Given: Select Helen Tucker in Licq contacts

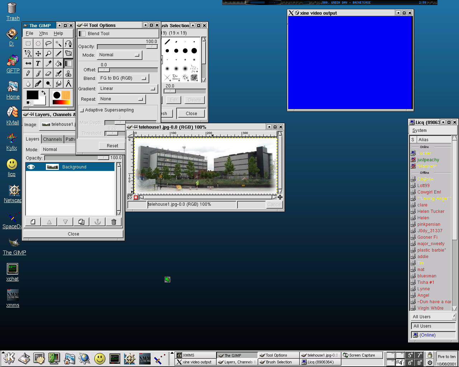Looking at the screenshot, I should (431, 211).
